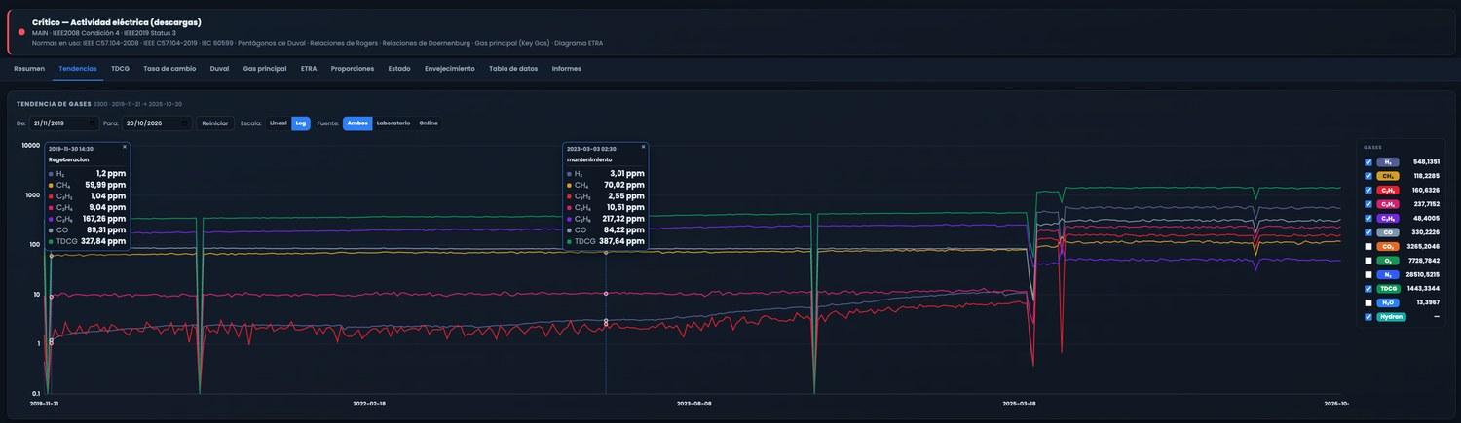Click the 2023-08-08 x-axis label
1461x423 pixels.
click(694, 402)
